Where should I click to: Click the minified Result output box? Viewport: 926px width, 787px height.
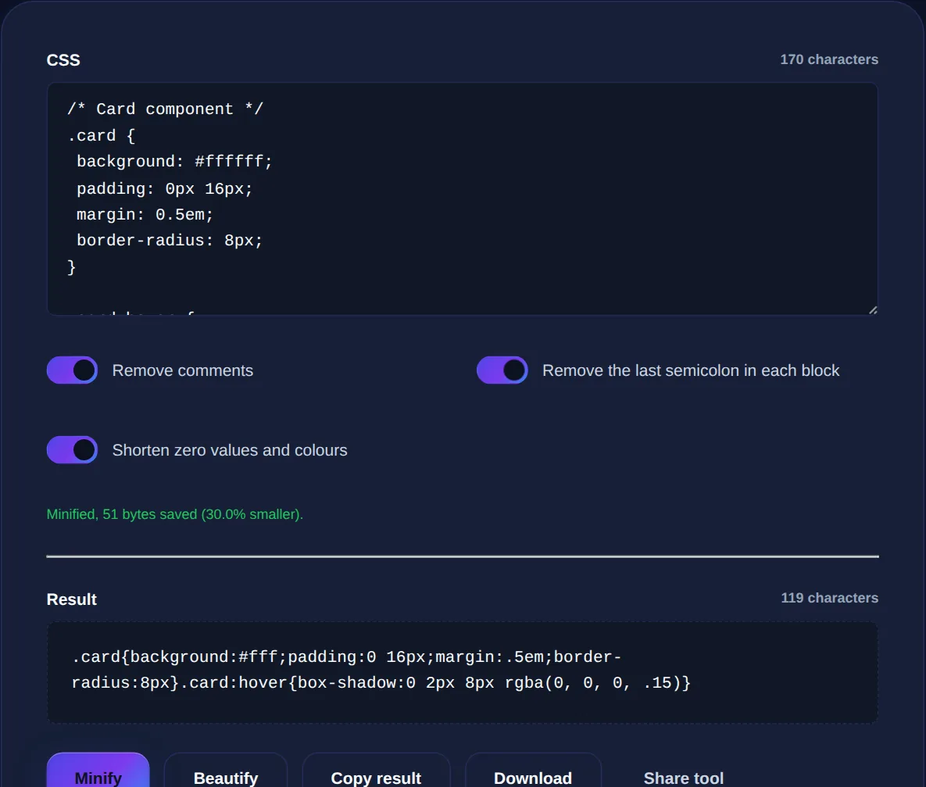[463, 672]
